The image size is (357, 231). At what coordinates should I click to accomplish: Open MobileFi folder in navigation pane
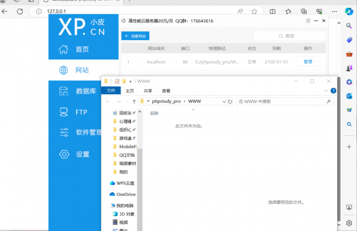(x=125, y=147)
